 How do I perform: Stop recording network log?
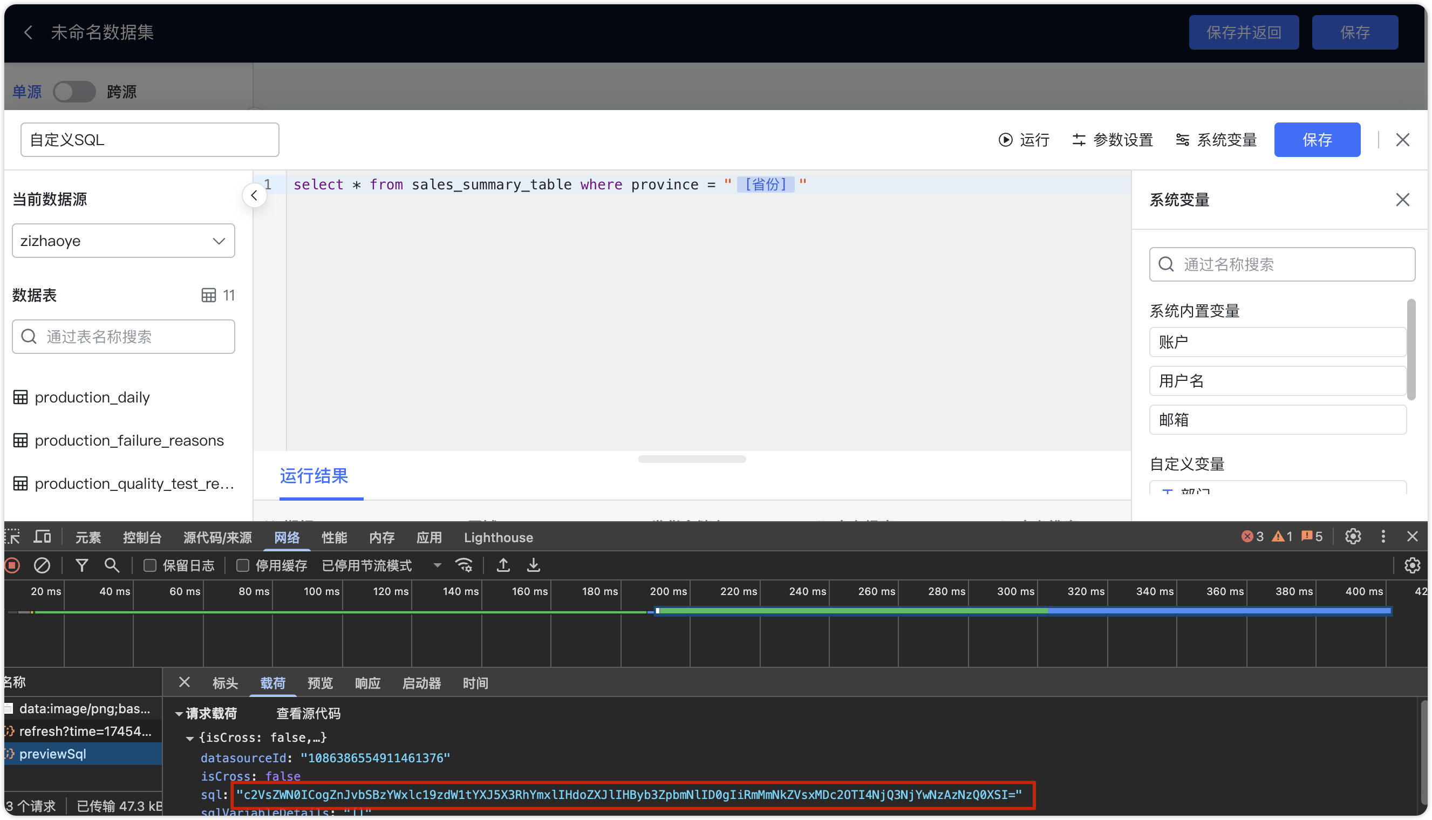[x=12, y=565]
